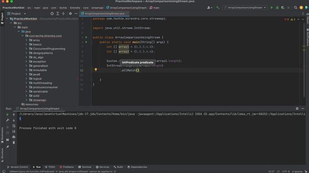
Task: Hide the Run panel with minus icon
Action: click(x=303, y=109)
